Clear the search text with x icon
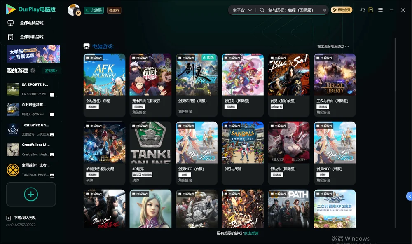 (x=325, y=10)
